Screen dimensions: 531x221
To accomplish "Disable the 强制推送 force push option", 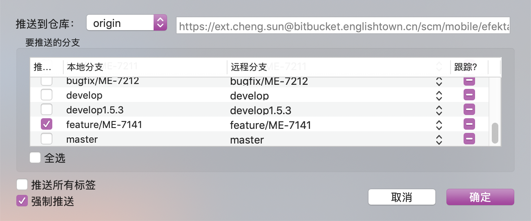I will [22, 201].
